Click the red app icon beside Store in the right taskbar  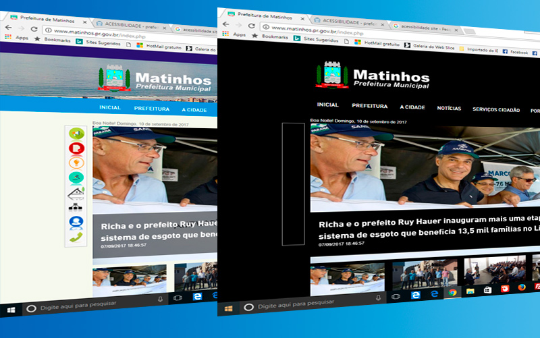(504, 289)
